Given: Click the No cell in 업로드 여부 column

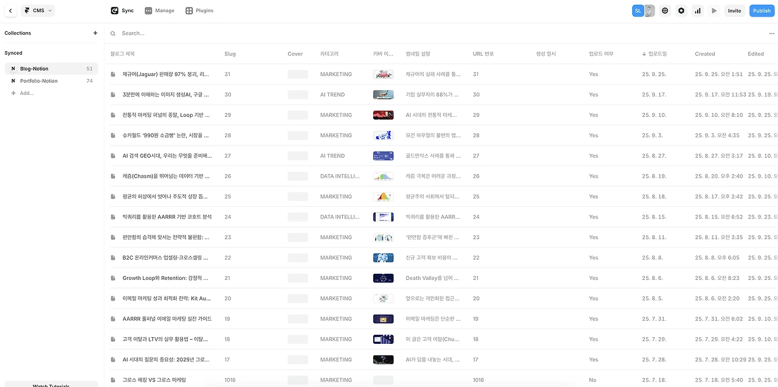Looking at the screenshot, I should pos(593,380).
